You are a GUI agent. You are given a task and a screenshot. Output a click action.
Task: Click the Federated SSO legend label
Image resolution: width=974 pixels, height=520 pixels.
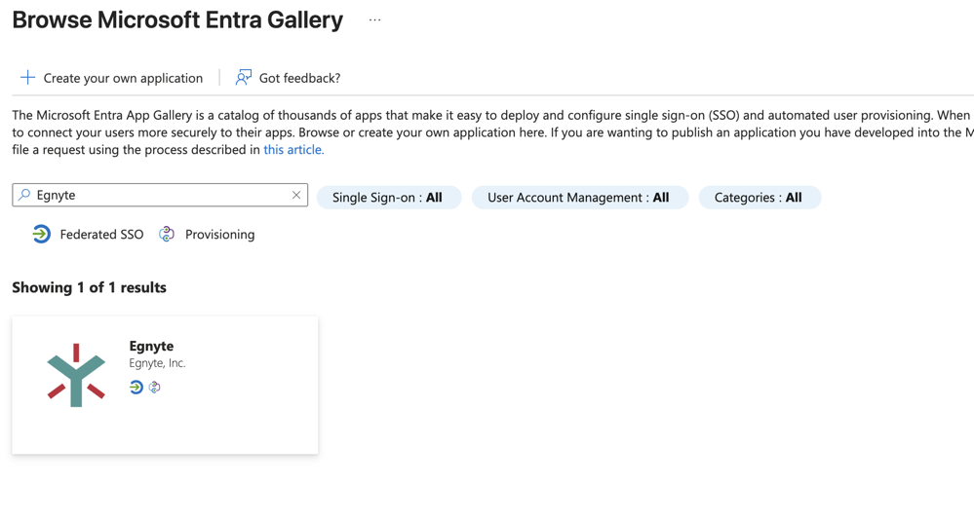101,235
